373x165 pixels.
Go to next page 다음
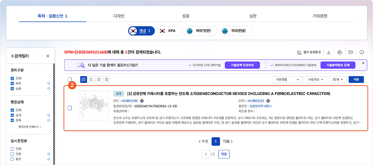pos(228,141)
